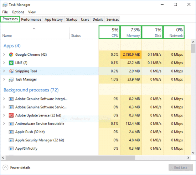Click the Snipping Tool scissors icon

click(11, 71)
